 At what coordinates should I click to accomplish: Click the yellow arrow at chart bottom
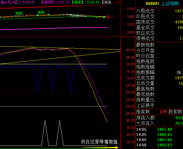100,147
